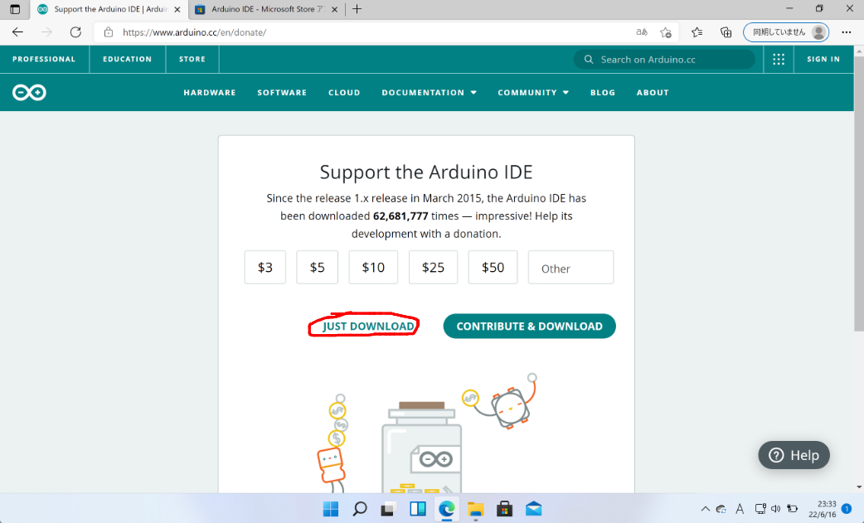Viewport: 864px width, 523px height.
Task: Open Mail app from taskbar
Action: [x=533, y=509]
